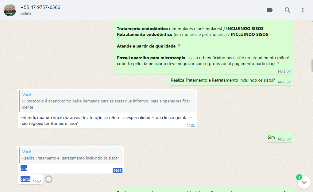The width and height of the screenshot is (313, 192).
Task: Click the 14:52 timestamp of received message
Action: (191, 125)
